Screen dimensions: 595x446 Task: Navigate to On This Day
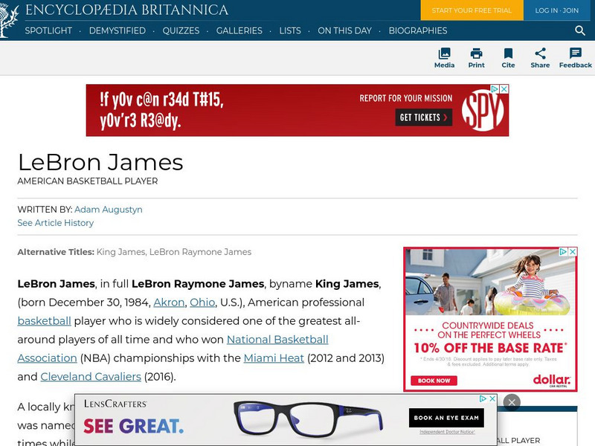coord(344,31)
